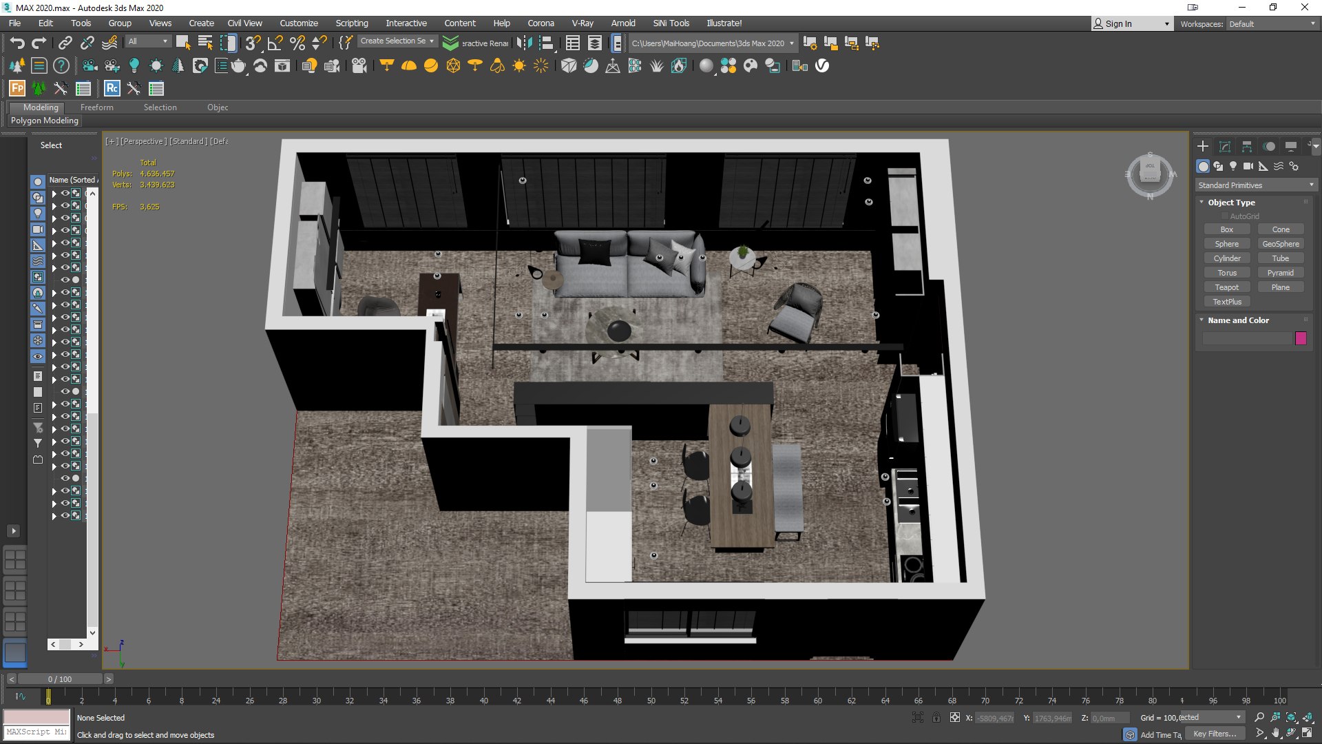Toggle visibility eye of last explorer row
The height and width of the screenshot is (744, 1322).
click(65, 515)
